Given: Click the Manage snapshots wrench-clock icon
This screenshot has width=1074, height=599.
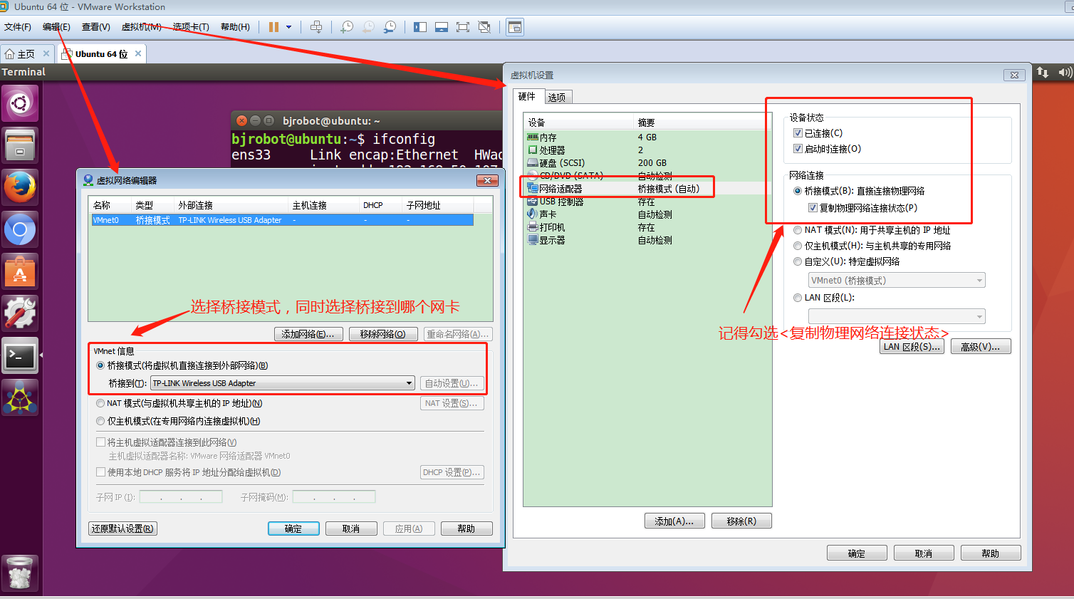Looking at the screenshot, I should 390,27.
